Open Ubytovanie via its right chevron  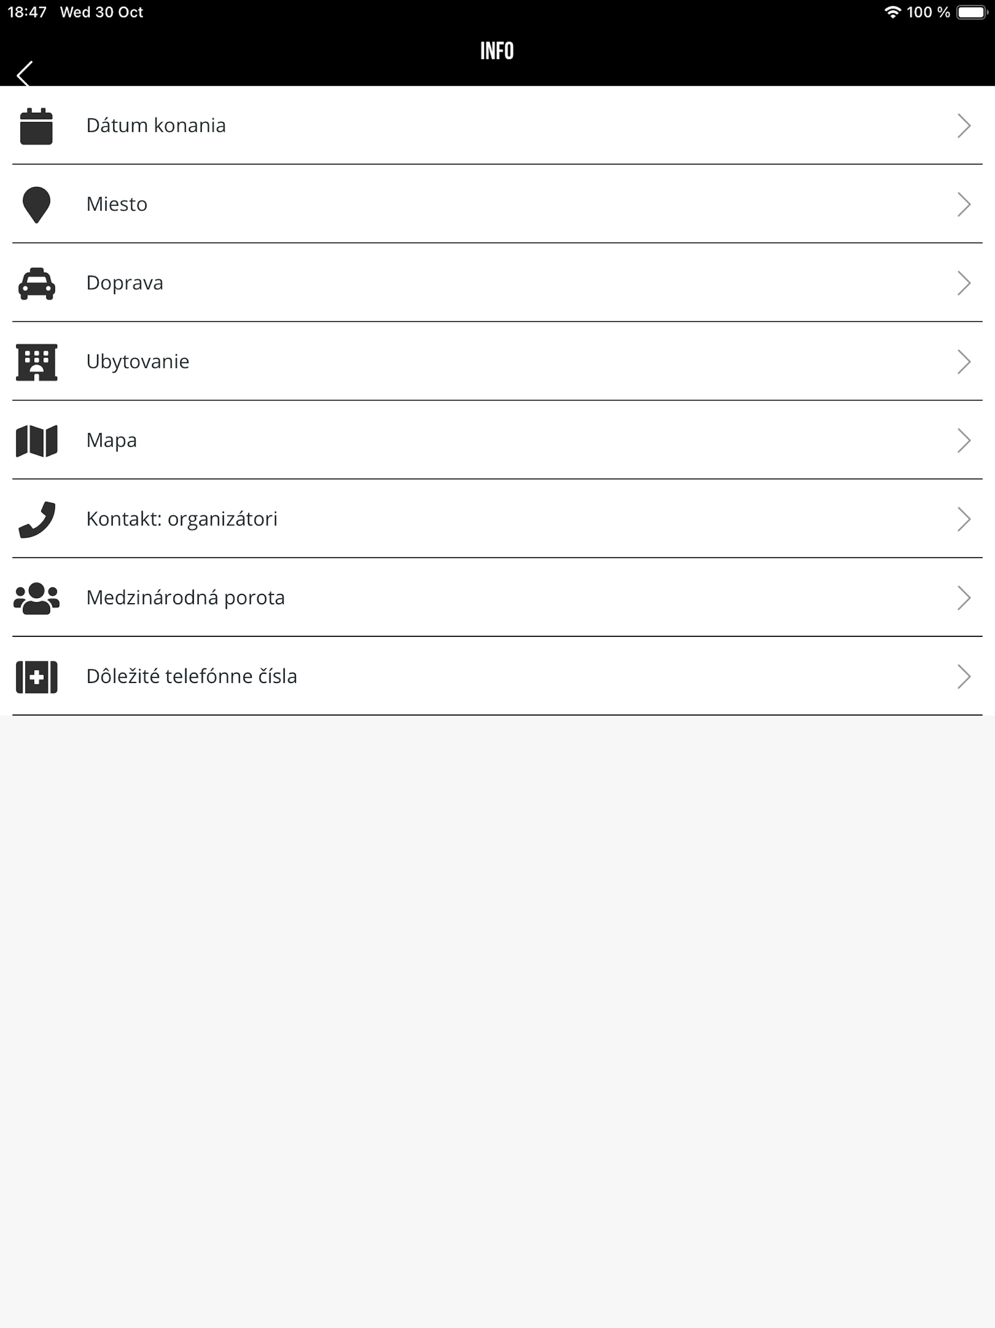click(964, 362)
